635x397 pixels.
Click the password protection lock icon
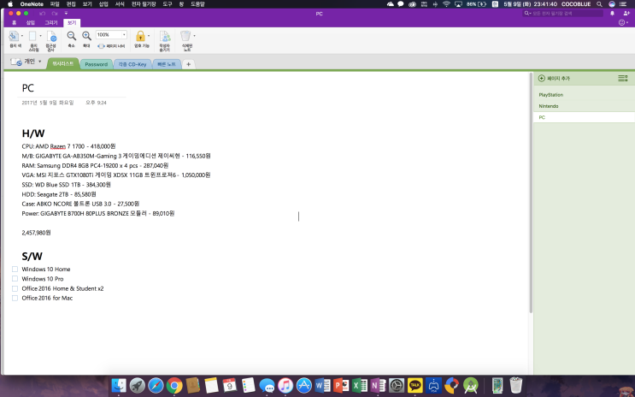click(x=140, y=36)
